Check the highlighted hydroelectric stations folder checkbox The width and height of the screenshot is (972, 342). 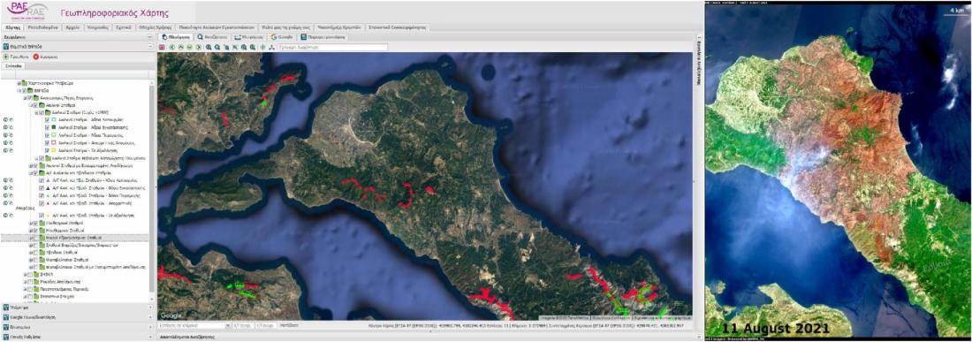34,238
